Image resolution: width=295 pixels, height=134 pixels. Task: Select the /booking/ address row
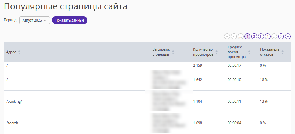(x=147, y=101)
